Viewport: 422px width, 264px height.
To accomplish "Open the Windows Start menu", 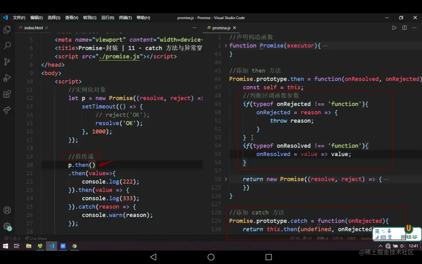I will tap(5, 246).
